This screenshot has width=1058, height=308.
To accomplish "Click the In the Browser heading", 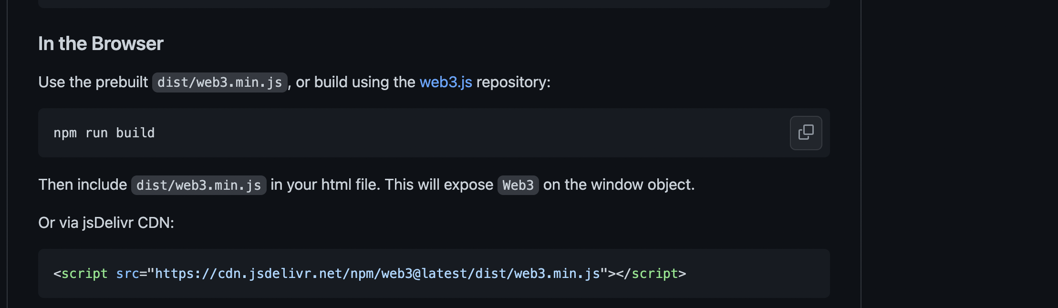I will [101, 43].
